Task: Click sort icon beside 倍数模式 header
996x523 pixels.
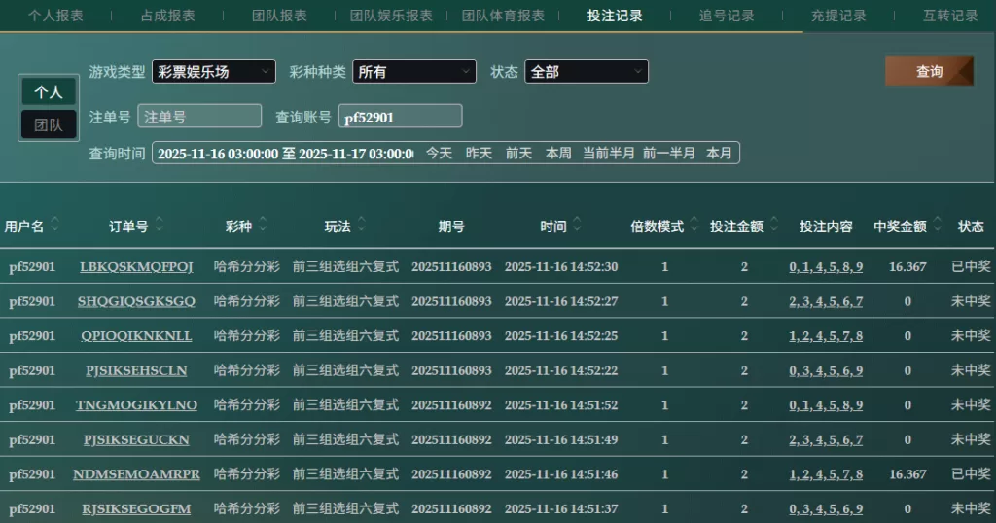Action: click(694, 226)
